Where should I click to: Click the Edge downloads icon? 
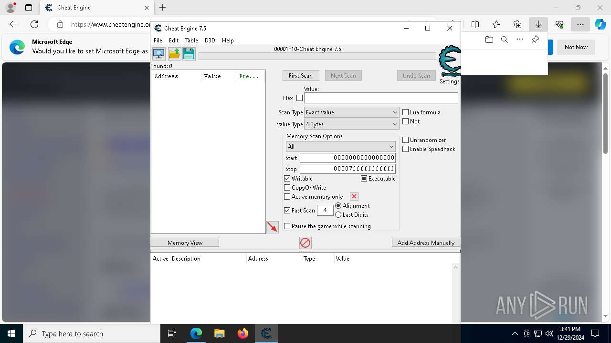(x=538, y=24)
